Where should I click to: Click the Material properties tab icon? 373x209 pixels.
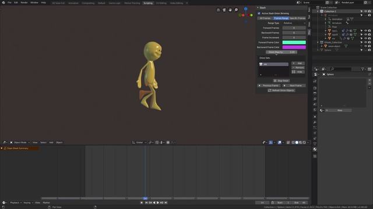(x=315, y=149)
